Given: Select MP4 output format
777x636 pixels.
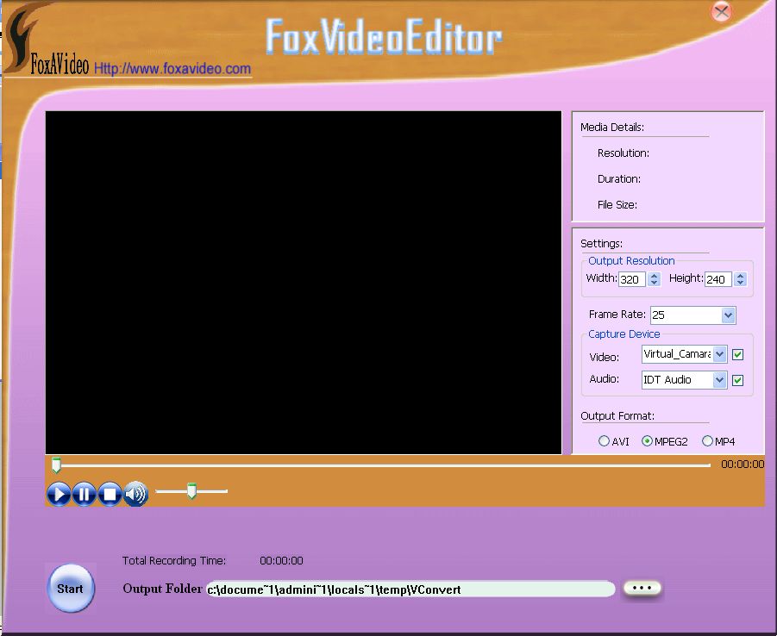Looking at the screenshot, I should (708, 441).
